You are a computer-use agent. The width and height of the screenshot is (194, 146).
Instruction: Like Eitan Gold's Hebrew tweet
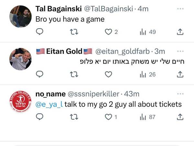109,74
